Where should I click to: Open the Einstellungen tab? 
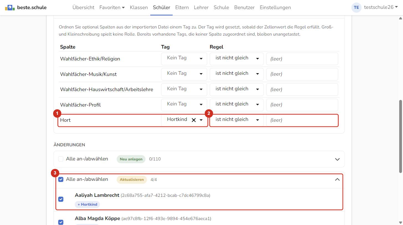275,7
